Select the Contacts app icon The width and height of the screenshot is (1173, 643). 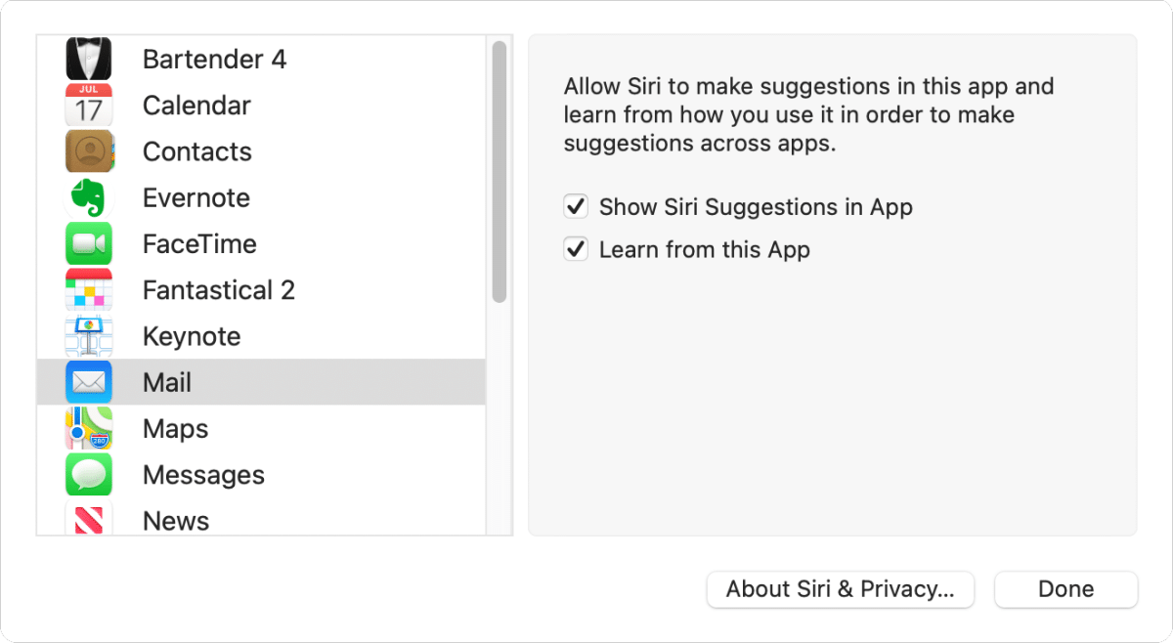click(x=89, y=151)
